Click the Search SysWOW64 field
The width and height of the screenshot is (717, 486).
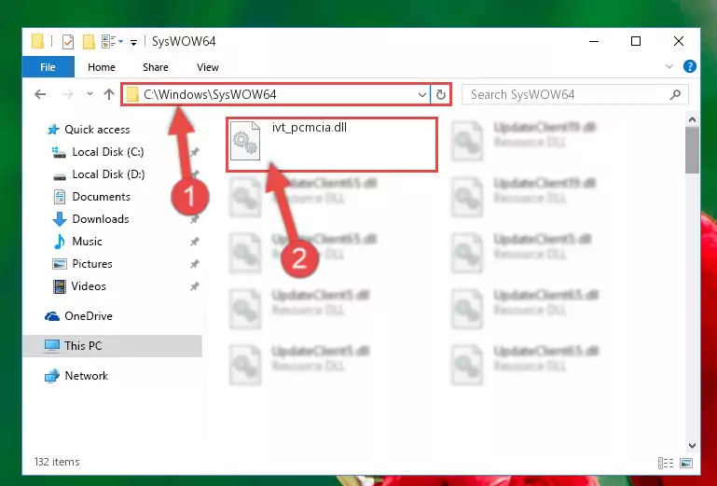tap(574, 95)
